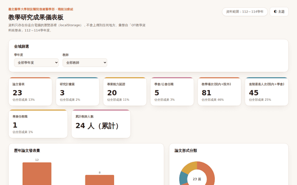Click the orange 臺北醫學大學附設醫院 subtitle
The height and width of the screenshot is (185, 297).
pyautogui.click(x=41, y=9)
